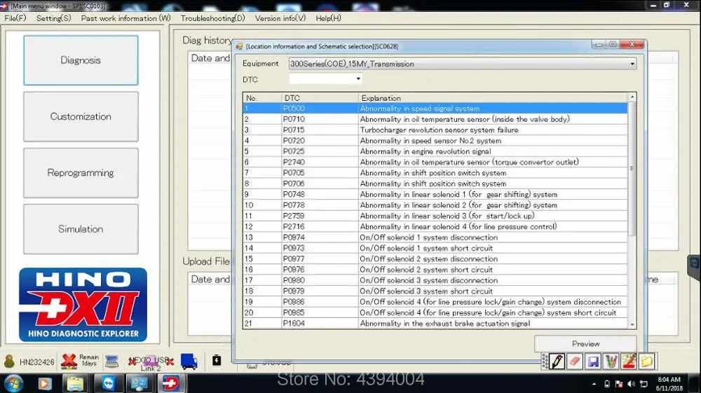This screenshot has height=393, width=701.
Task: Select row P0720 speed sensor No.2
Action: 435,141
